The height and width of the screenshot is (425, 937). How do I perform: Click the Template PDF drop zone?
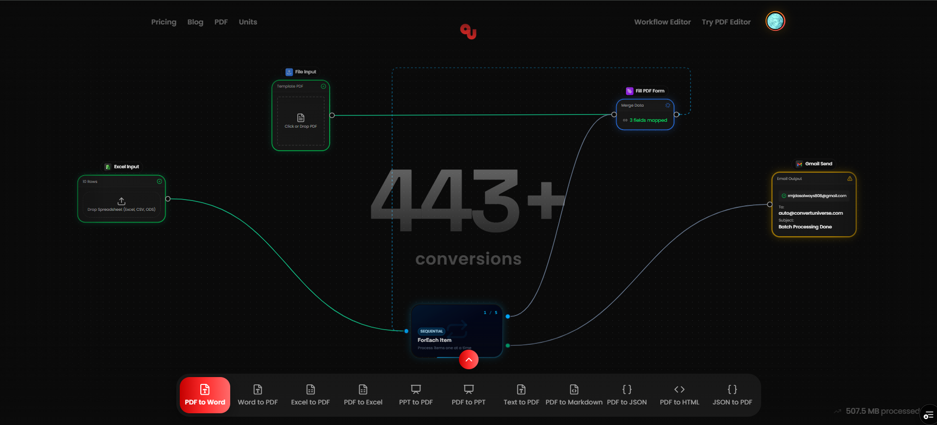click(x=301, y=121)
